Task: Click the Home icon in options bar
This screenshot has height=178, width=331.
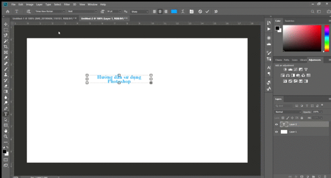Action: 7,12
